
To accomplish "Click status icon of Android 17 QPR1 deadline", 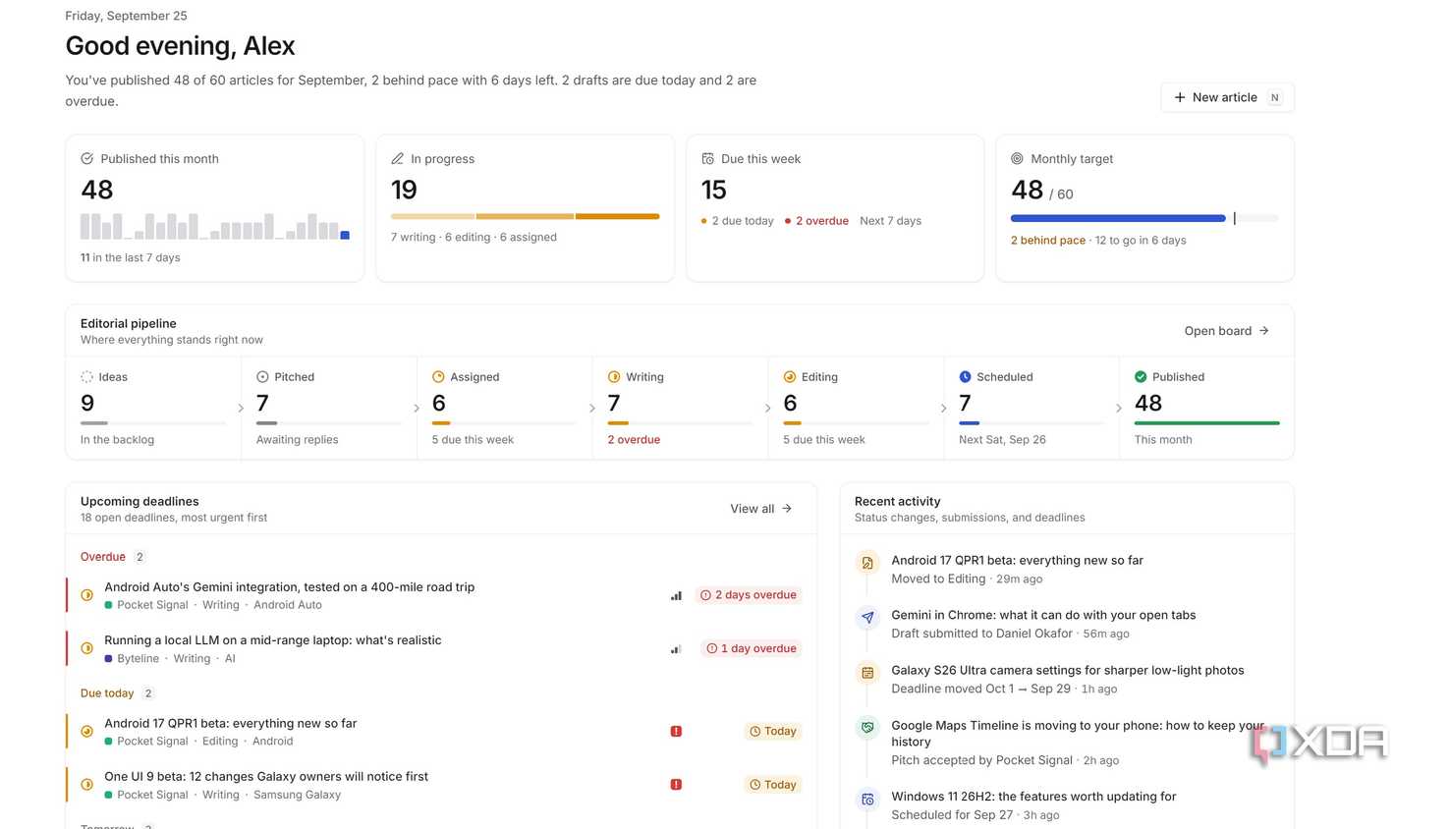I will pyautogui.click(x=86, y=732).
